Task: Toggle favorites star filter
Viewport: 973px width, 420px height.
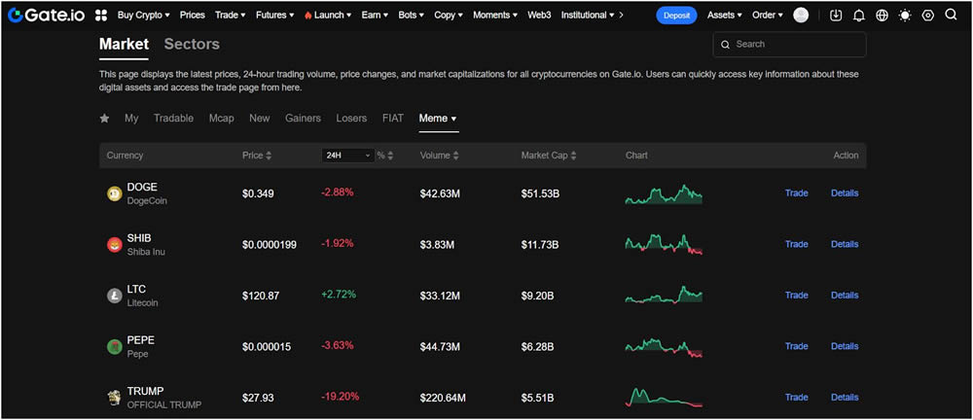Action: pyautogui.click(x=105, y=119)
